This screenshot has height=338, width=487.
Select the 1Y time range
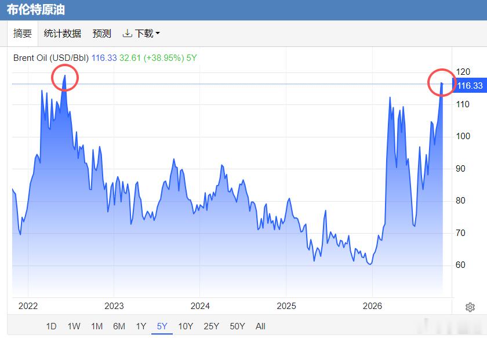pyautogui.click(x=141, y=326)
